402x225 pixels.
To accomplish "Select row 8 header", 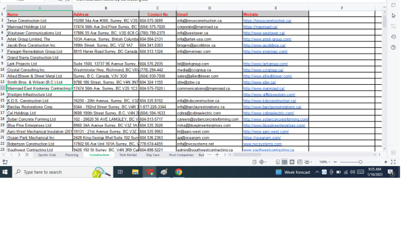I will click(2, 57).
